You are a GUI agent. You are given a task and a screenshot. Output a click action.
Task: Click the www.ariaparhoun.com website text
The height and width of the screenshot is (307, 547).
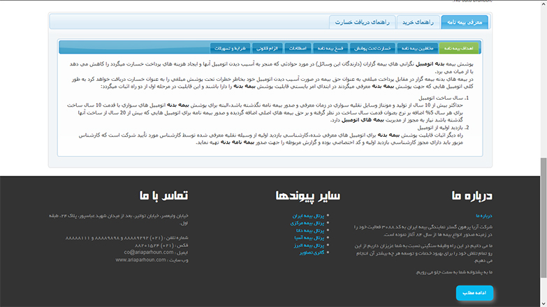pyautogui.click(x=140, y=260)
